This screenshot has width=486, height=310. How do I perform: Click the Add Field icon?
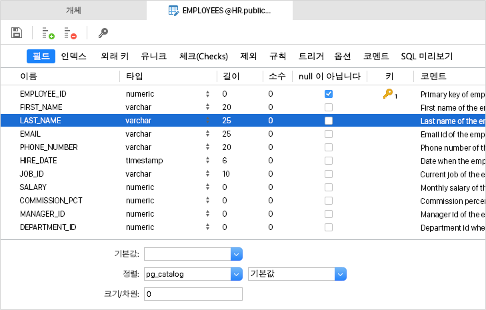pyautogui.click(x=48, y=33)
